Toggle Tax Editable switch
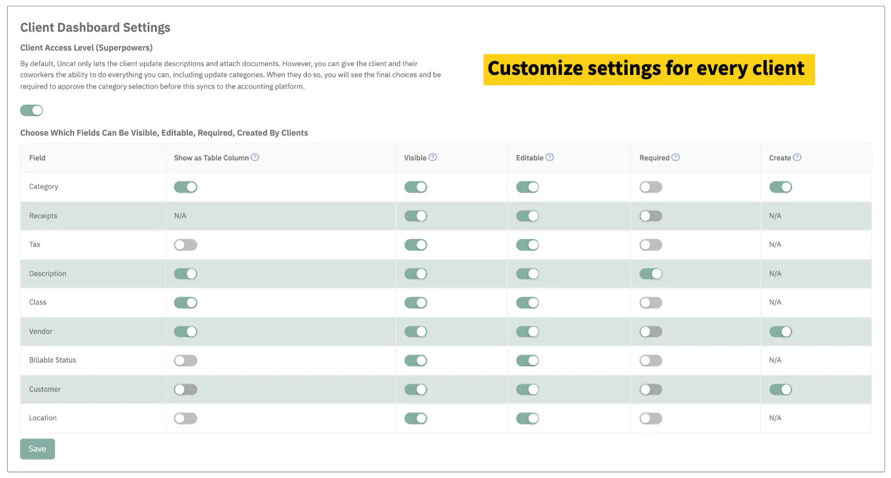This screenshot has height=478, width=891. (527, 245)
